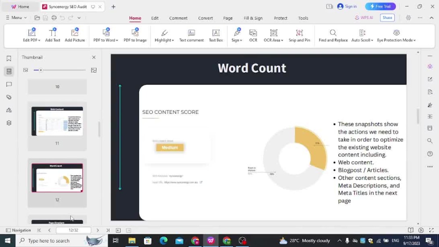Toggle reading mode book icon
This screenshot has width=439, height=247.
410,230
